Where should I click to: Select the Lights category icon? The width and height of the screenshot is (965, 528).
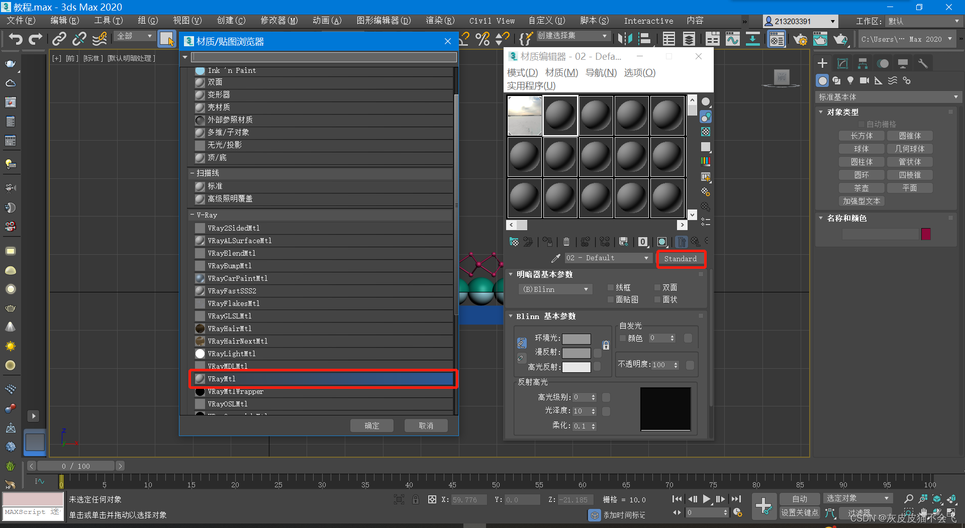(x=850, y=80)
